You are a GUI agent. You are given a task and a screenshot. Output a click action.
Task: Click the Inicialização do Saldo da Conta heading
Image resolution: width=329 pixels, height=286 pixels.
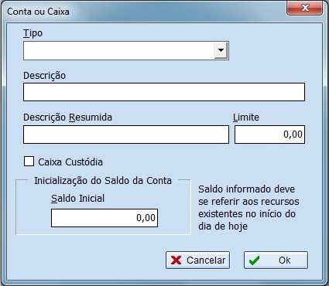pos(103,181)
